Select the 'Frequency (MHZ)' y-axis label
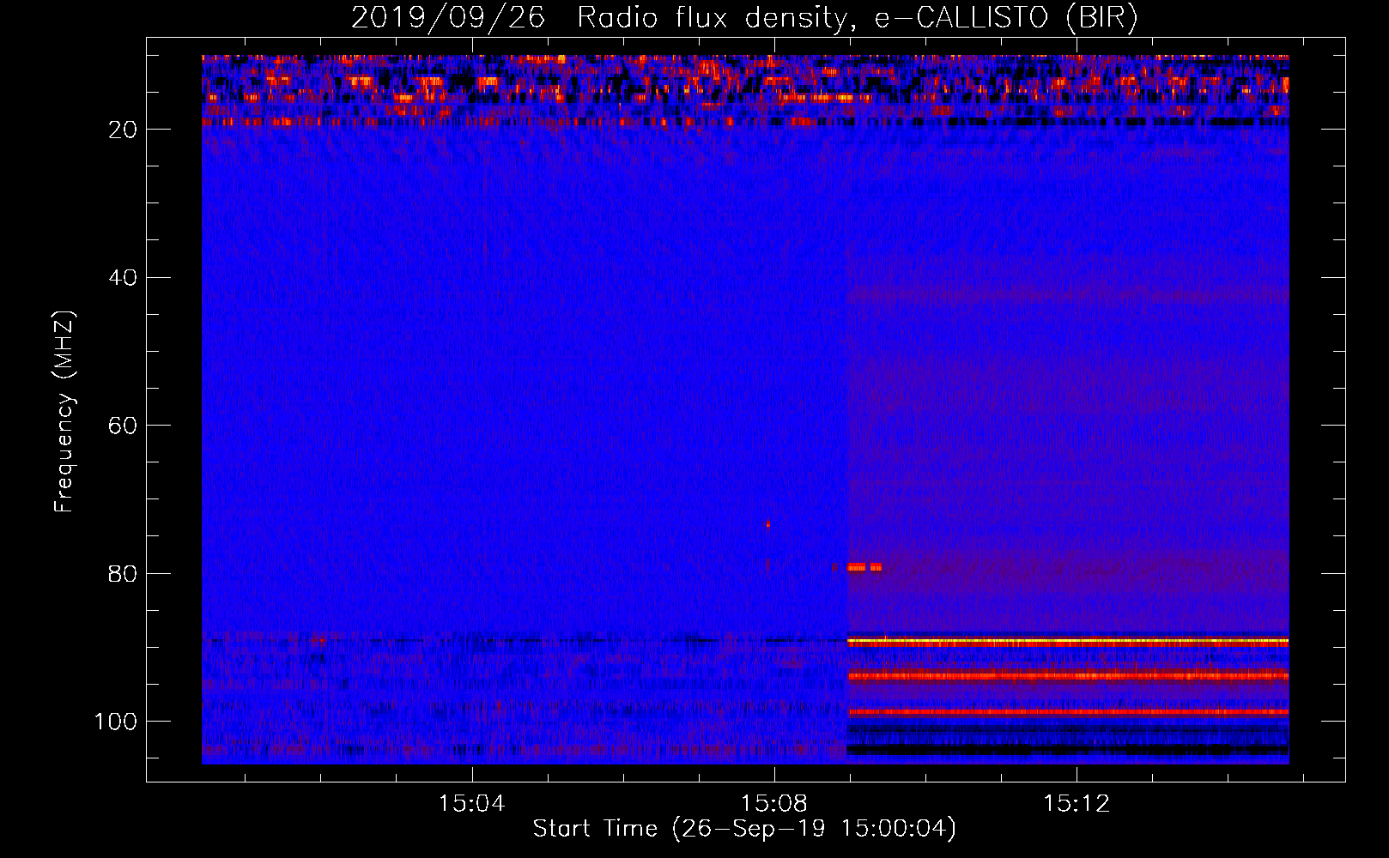This screenshot has height=858, width=1389. pyautogui.click(x=64, y=412)
